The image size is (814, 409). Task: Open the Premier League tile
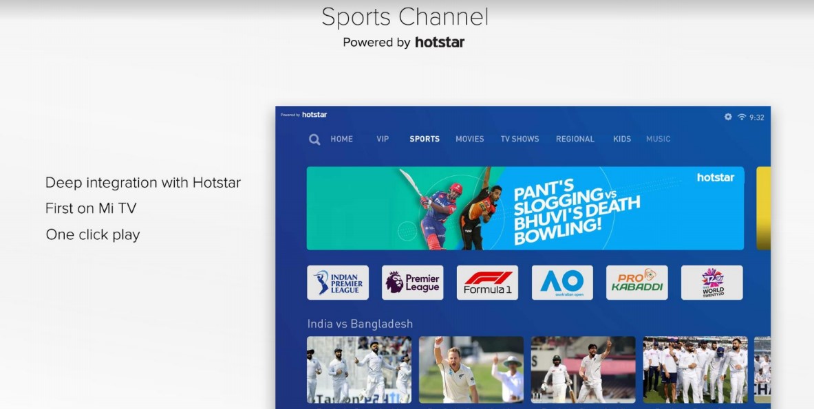tap(413, 283)
